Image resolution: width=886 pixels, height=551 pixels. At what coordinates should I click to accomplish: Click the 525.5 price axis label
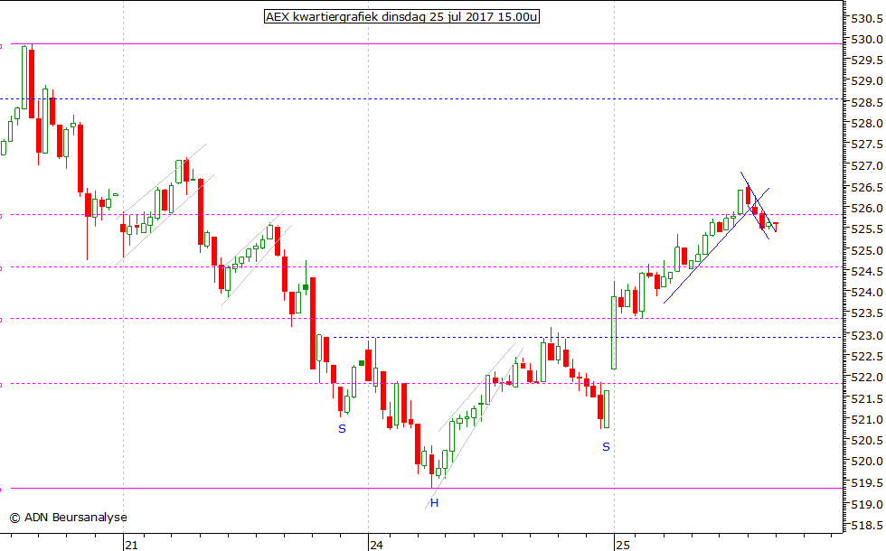[867, 229]
